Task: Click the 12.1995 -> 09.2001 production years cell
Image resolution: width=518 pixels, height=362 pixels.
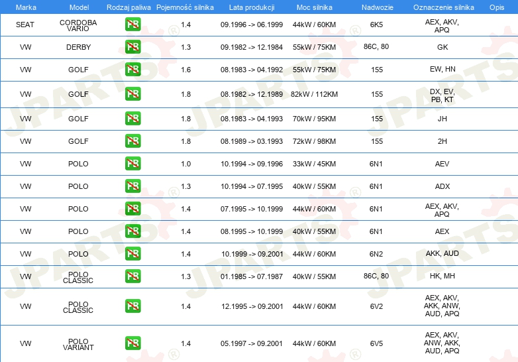Action: tap(252, 306)
